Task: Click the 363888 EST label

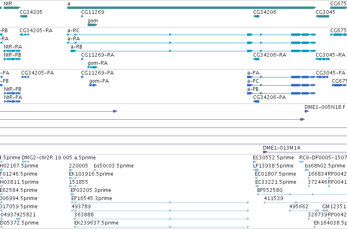Action: (x=84, y=215)
